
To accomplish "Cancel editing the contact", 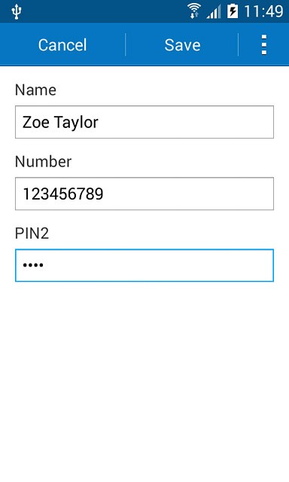I will (62, 45).
